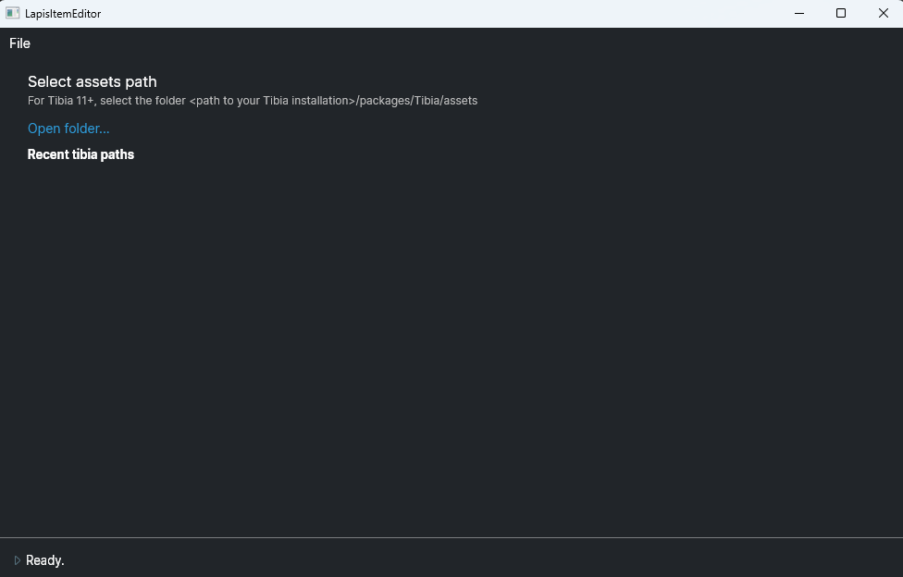
Task: Open the File menu
Action: click(19, 43)
